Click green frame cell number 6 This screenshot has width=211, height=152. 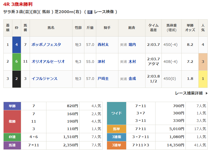17,62
